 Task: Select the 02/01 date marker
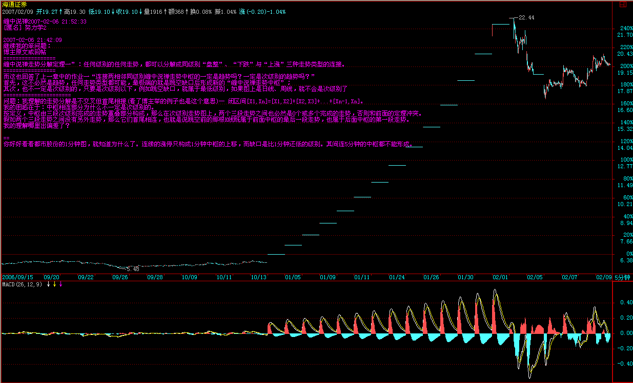tap(500, 277)
